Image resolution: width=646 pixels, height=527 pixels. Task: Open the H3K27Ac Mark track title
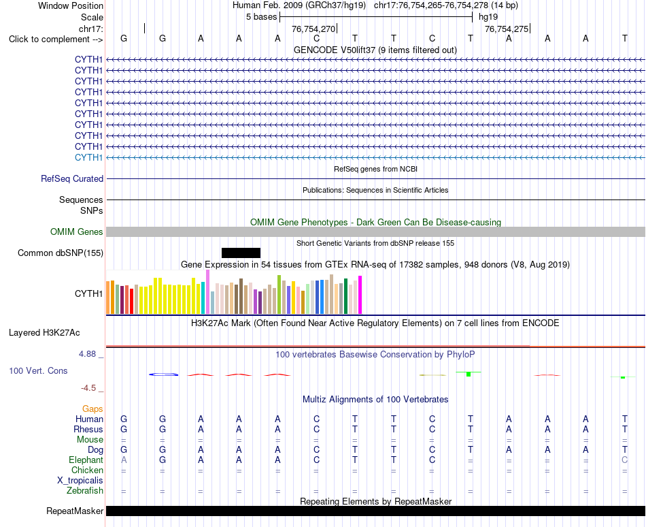375,323
